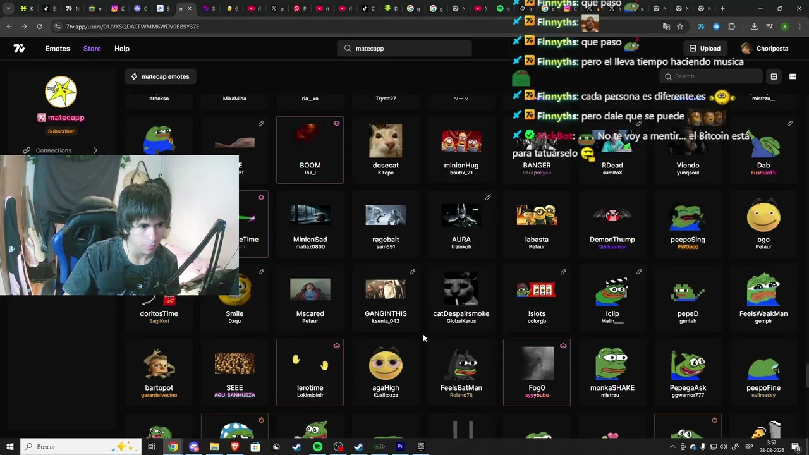
Task: Click the address bar URL
Action: 133,27
